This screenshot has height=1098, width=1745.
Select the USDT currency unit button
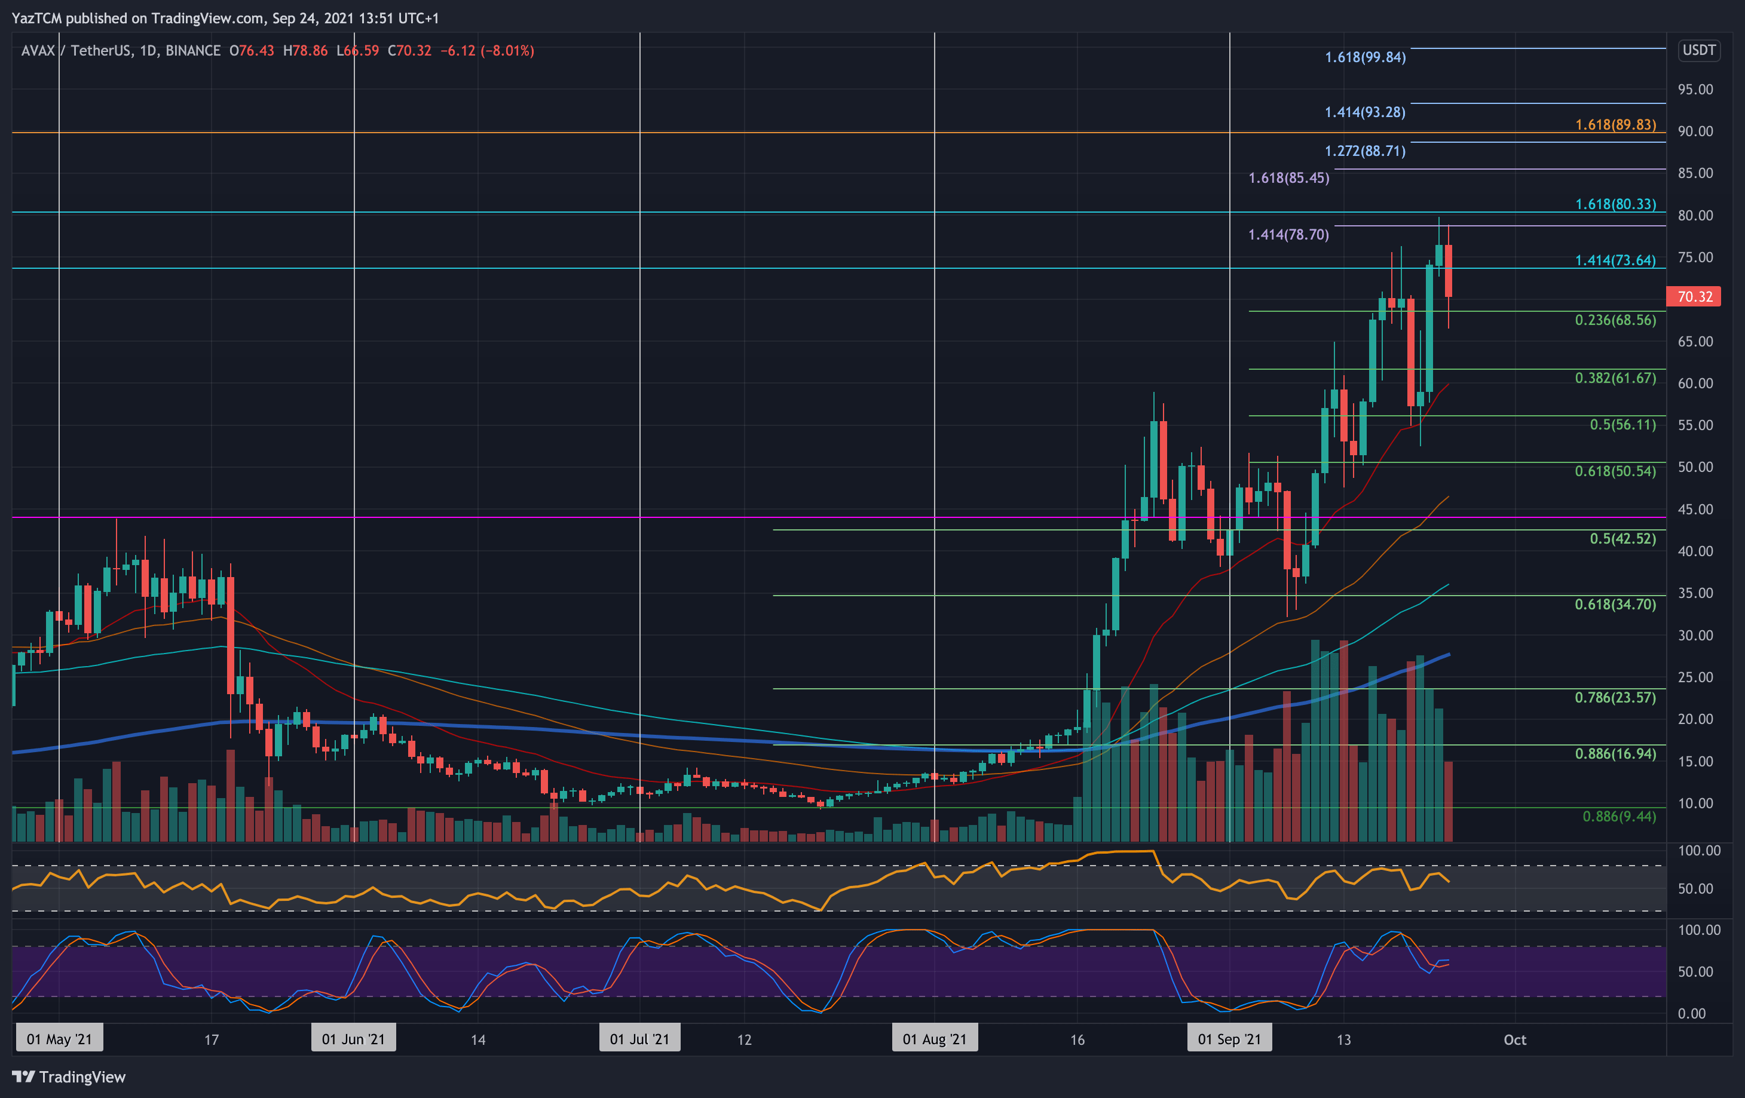click(x=1698, y=51)
